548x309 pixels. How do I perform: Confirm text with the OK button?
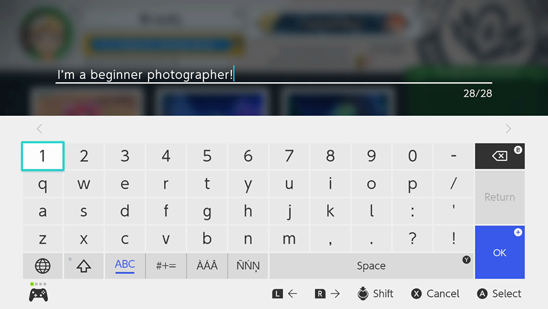(499, 252)
